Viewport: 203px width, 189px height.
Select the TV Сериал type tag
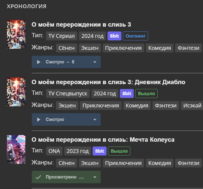62,36
